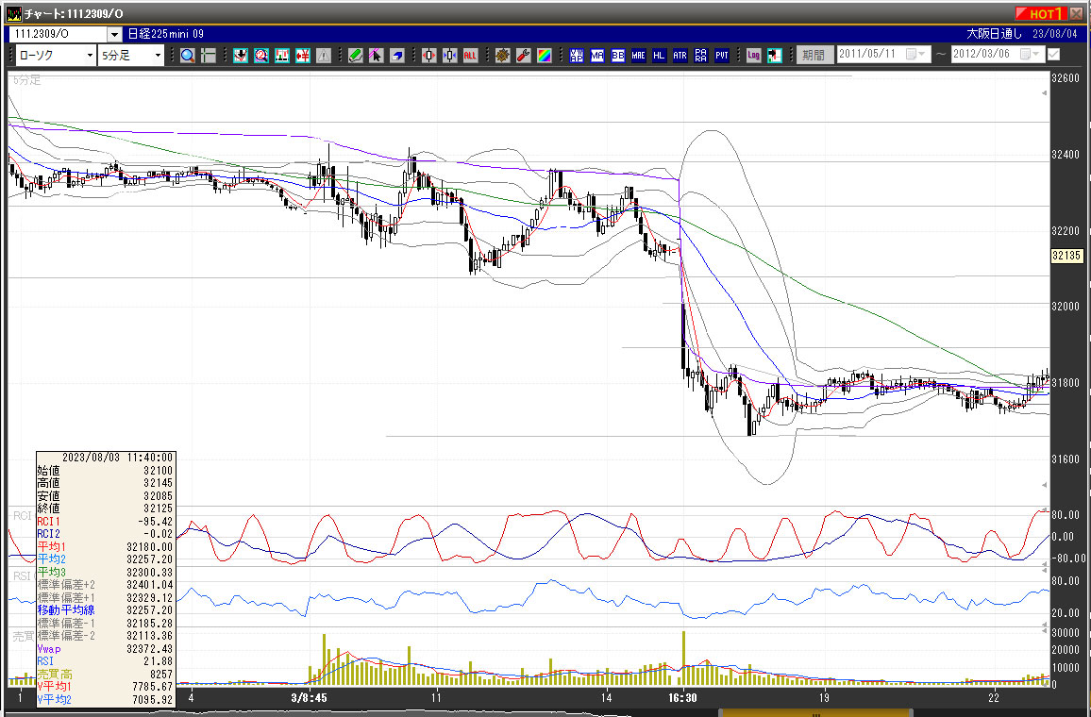Viewport: 1091px width, 717px height.
Task: Toggle the MAE envelope indicator
Action: (639, 56)
